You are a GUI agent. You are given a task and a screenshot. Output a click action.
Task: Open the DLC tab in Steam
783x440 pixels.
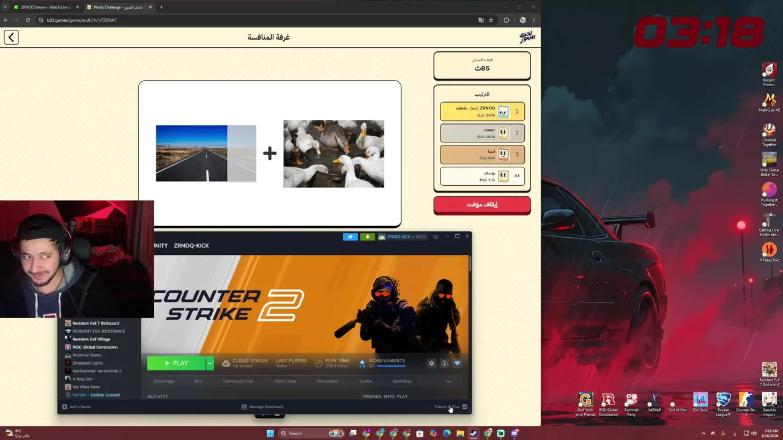[x=198, y=381]
